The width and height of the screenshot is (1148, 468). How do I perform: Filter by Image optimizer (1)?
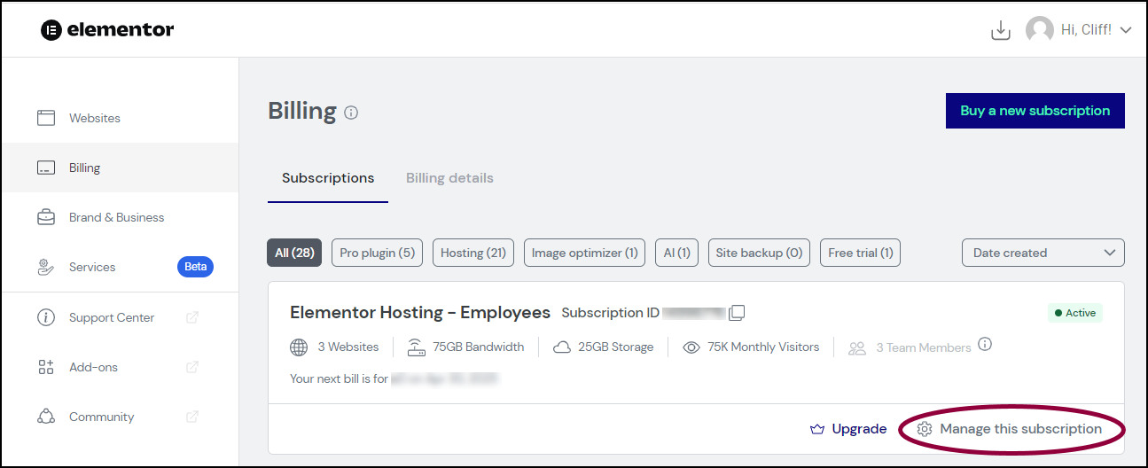[584, 253]
